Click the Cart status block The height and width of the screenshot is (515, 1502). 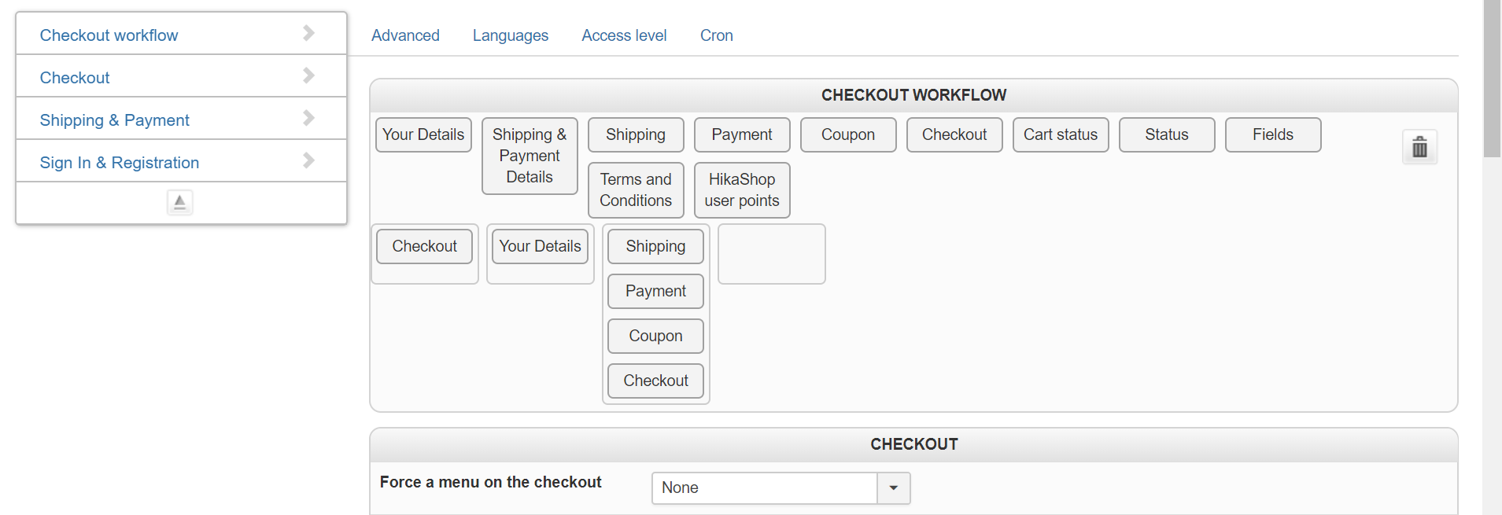(x=1060, y=134)
